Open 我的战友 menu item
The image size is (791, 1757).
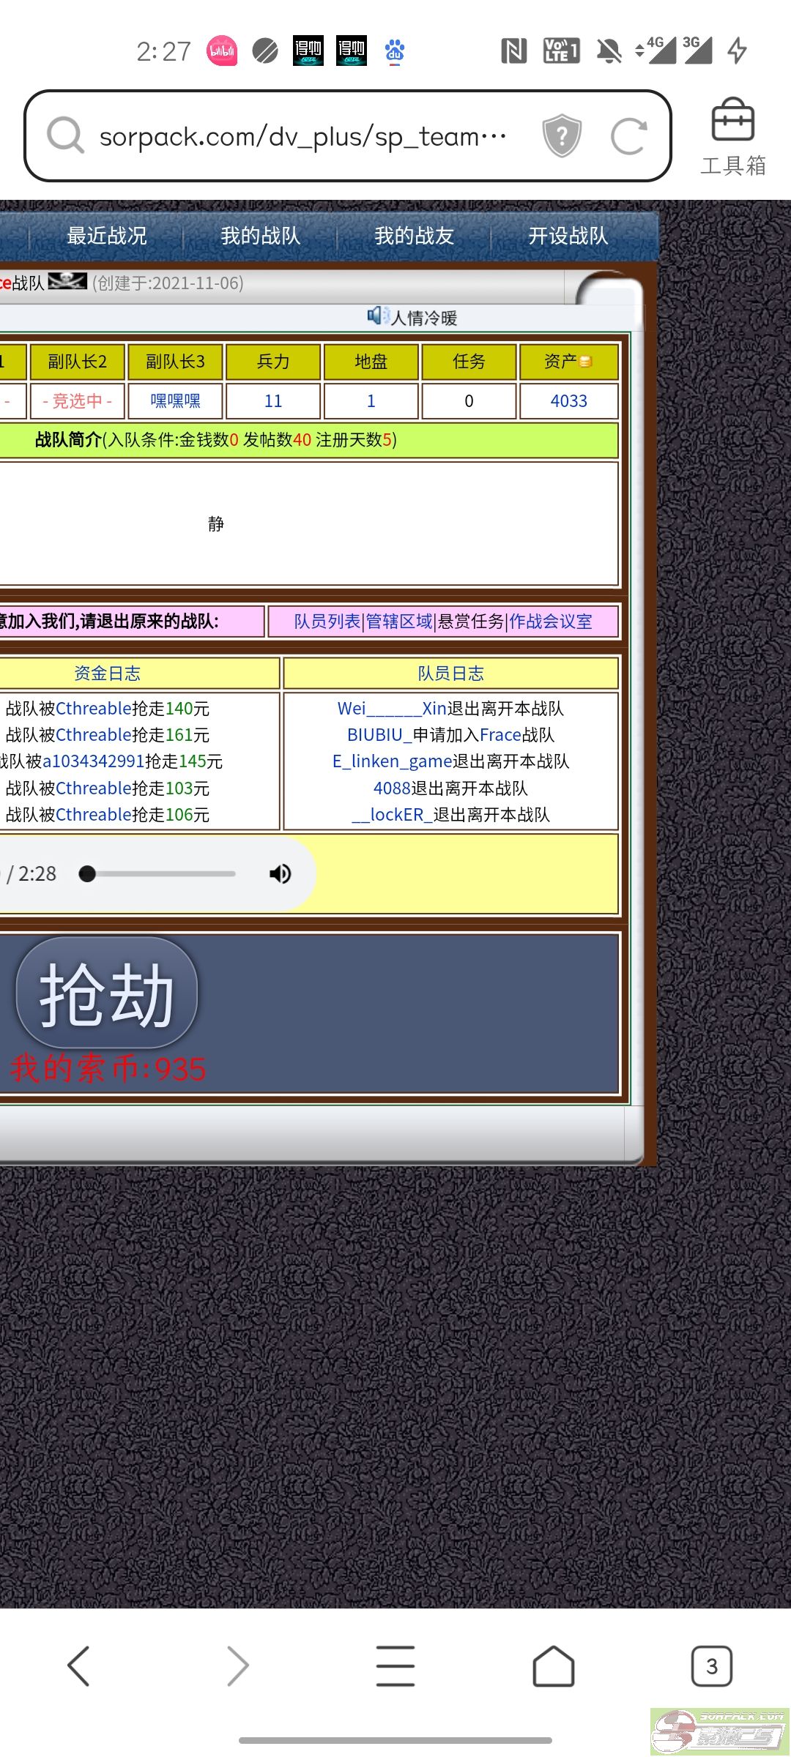(415, 236)
